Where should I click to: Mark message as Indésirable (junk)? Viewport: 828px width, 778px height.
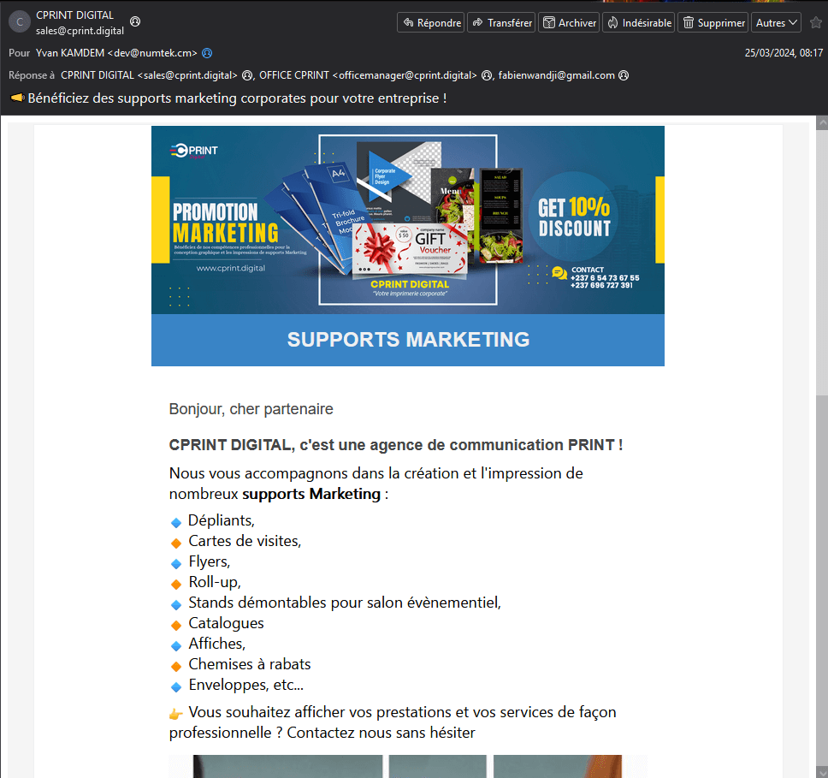(x=638, y=23)
